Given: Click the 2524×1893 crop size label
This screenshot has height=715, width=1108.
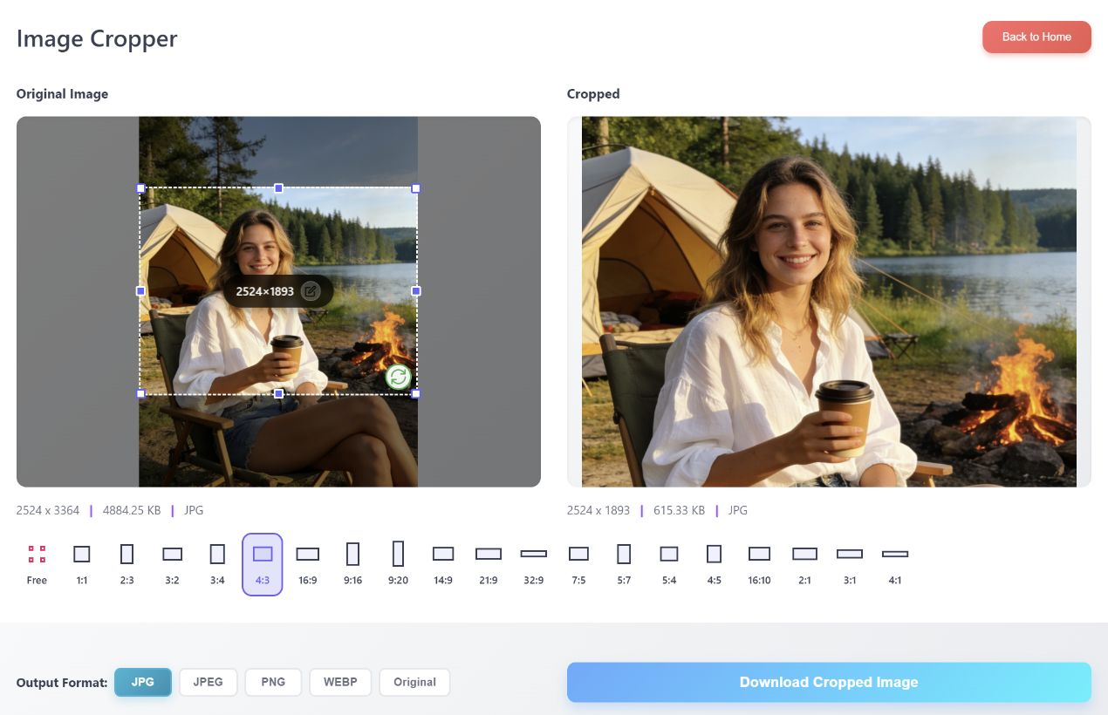Looking at the screenshot, I should [x=265, y=291].
